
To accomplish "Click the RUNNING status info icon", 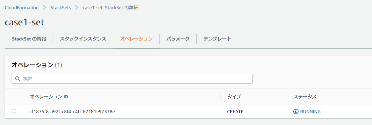I will [296, 112].
